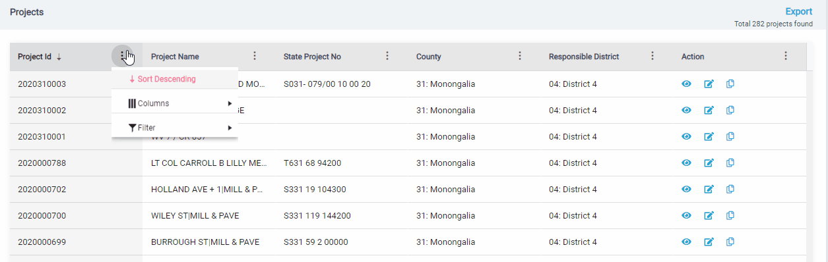828x262 pixels.
Task: Copy project 2020000699
Action: point(730,242)
